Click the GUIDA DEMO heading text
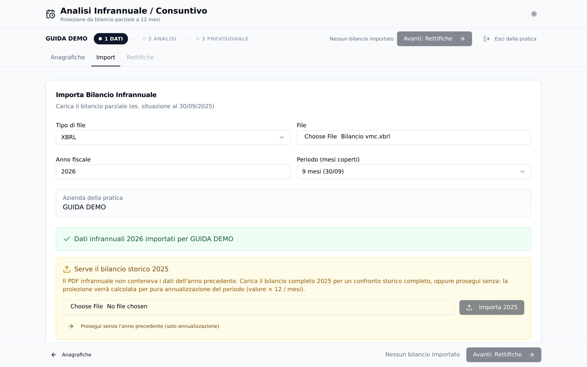Image resolution: width=587 pixels, height=367 pixels. [67, 39]
